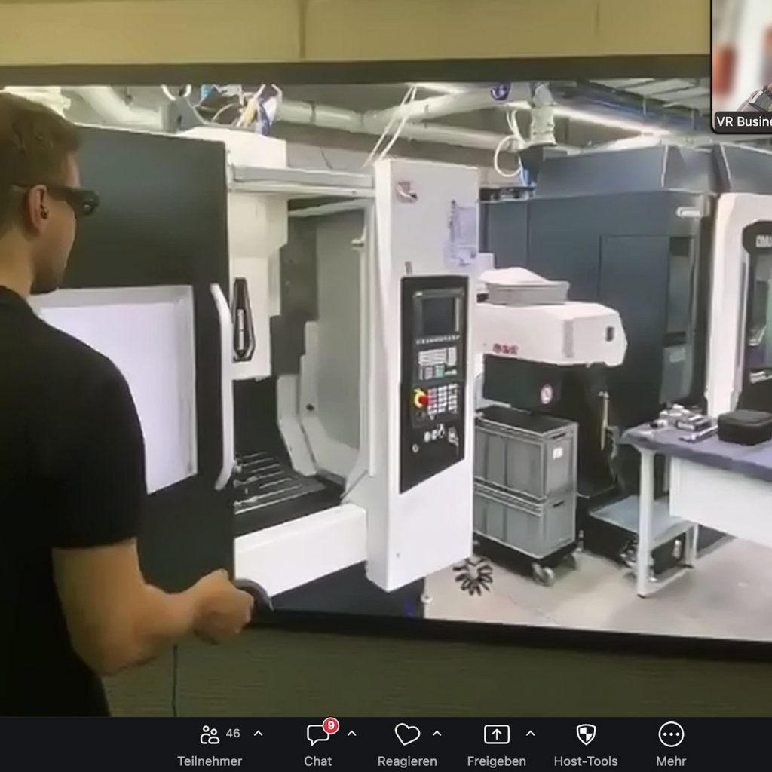Expand the chevron next to Freigeben
The height and width of the screenshot is (772, 772).
(x=530, y=734)
